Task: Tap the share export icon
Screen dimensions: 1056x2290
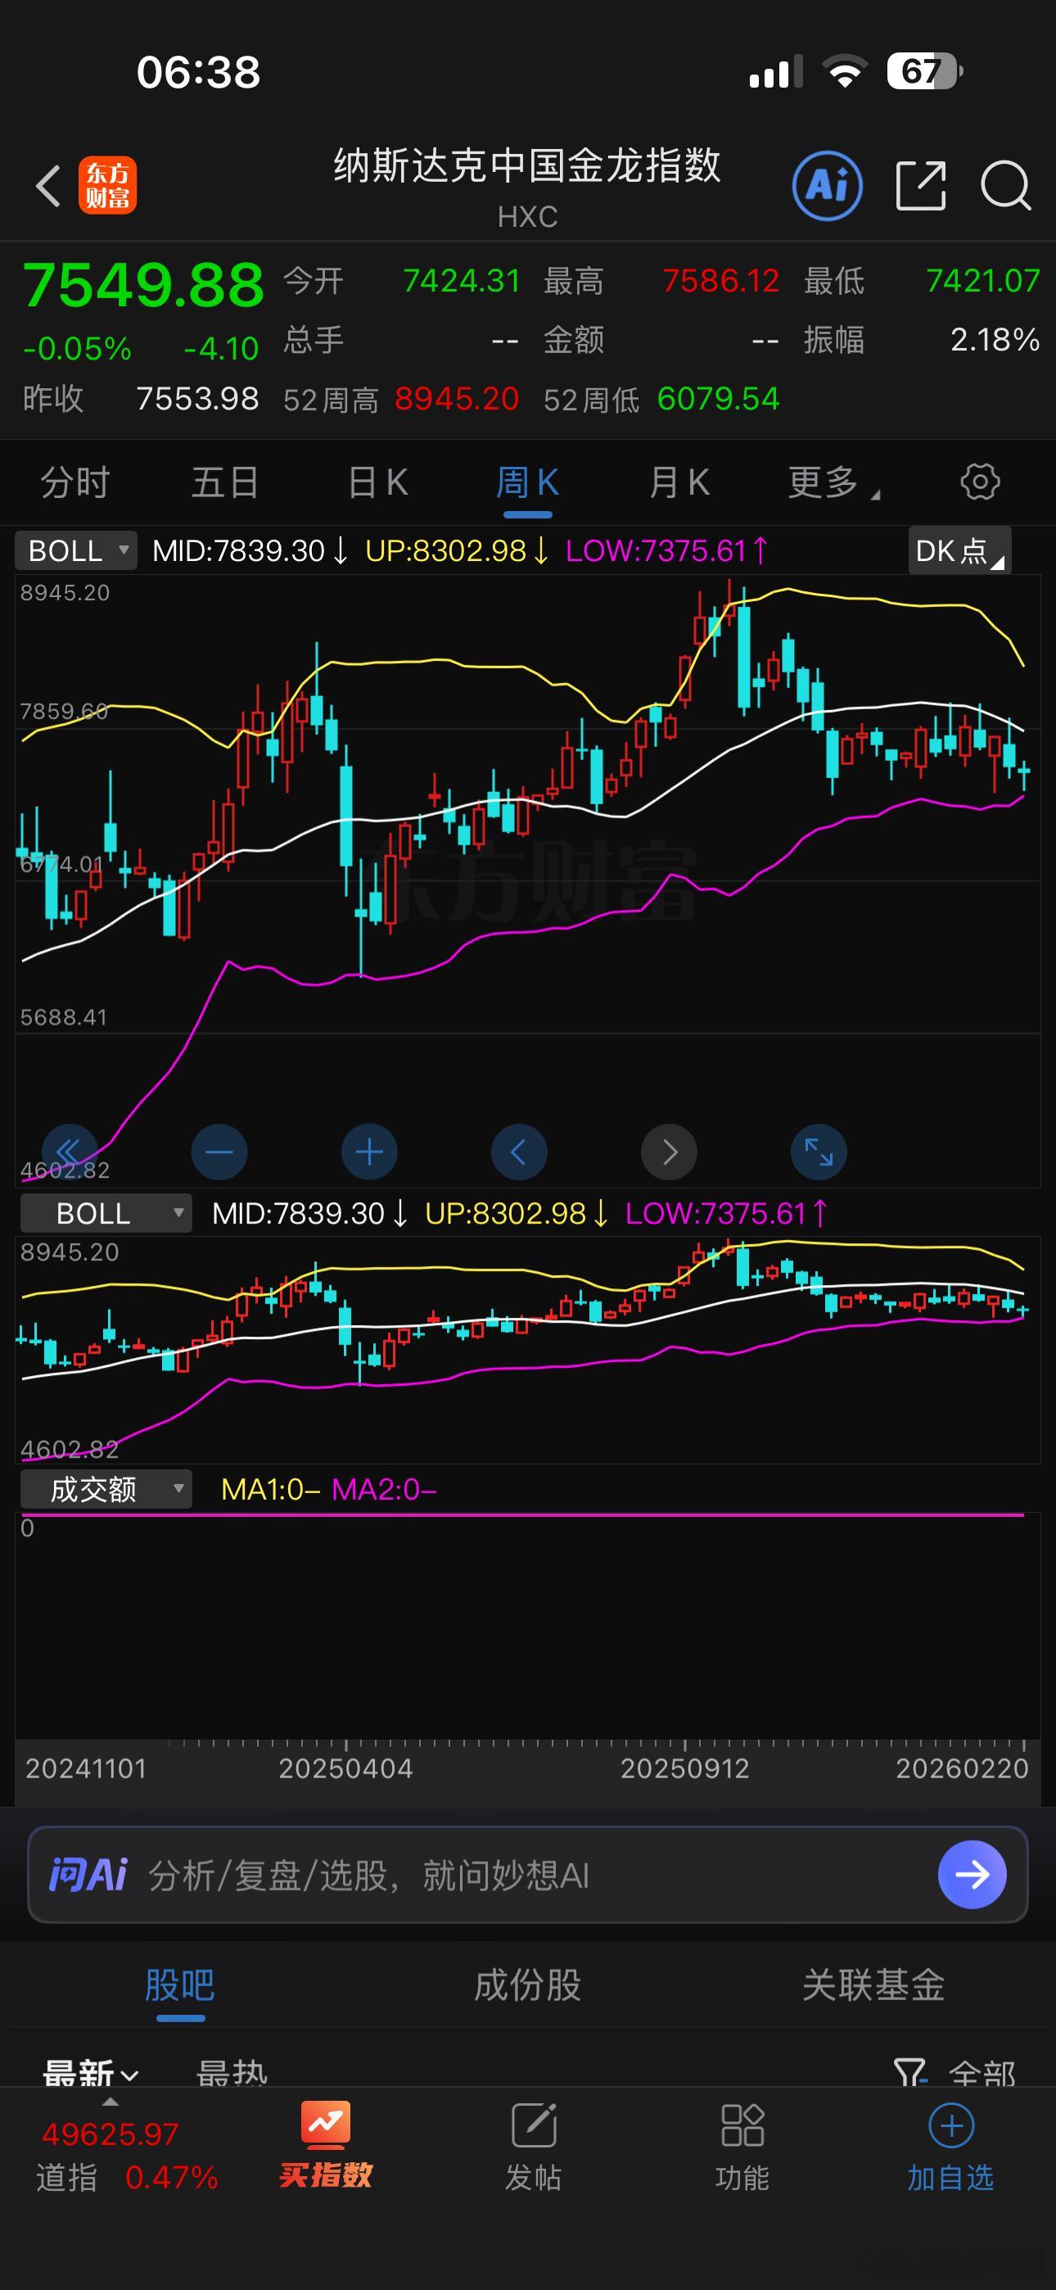Action: [920, 186]
